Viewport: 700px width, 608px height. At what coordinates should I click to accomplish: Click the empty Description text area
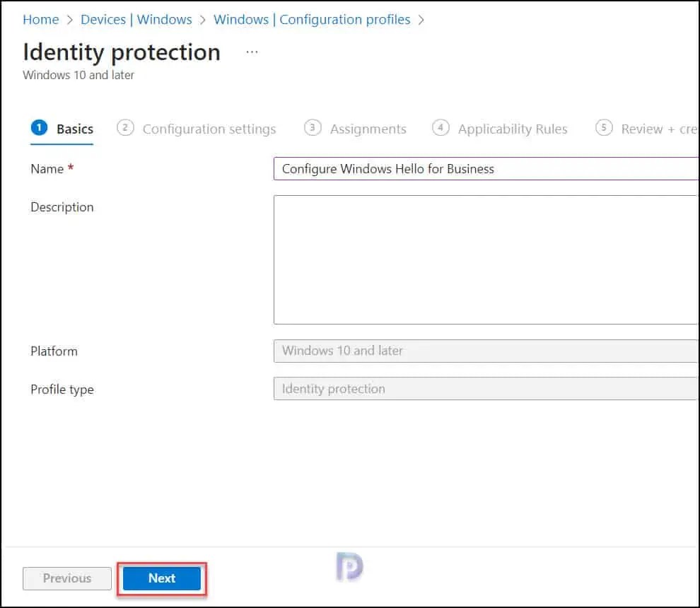tap(485, 258)
